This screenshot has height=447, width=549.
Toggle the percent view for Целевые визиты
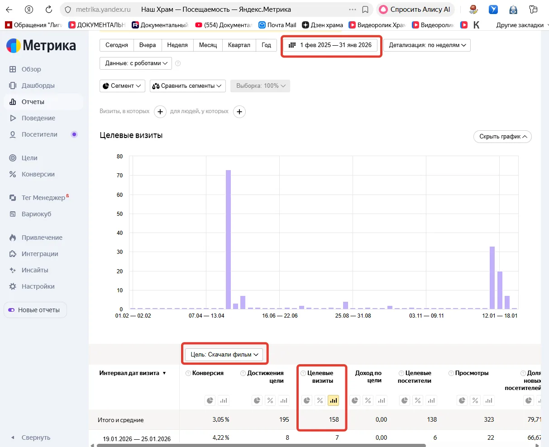(320, 400)
